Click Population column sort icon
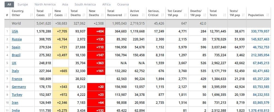The image size is (274, 112). (268, 15)
